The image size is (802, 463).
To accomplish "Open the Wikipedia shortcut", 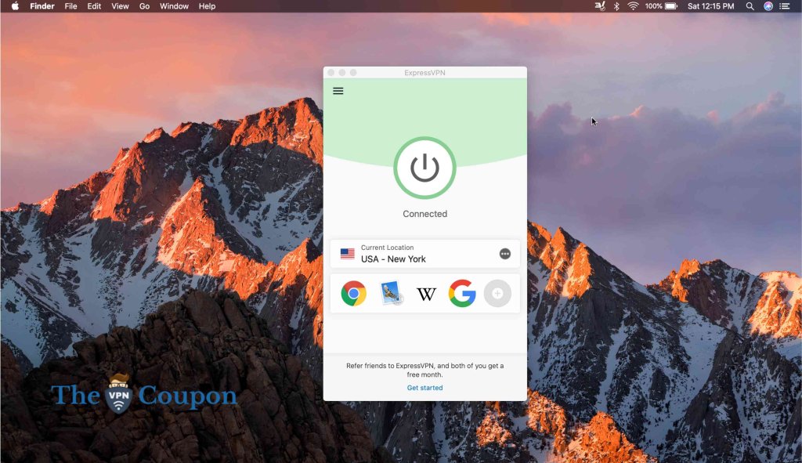I will click(x=425, y=294).
